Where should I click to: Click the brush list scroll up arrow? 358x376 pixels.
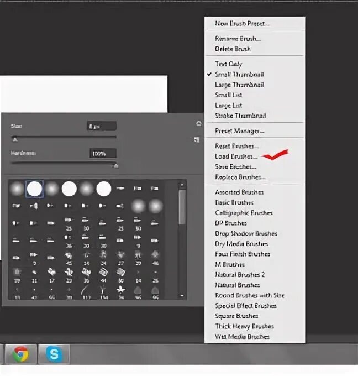pyautogui.click(x=182, y=185)
